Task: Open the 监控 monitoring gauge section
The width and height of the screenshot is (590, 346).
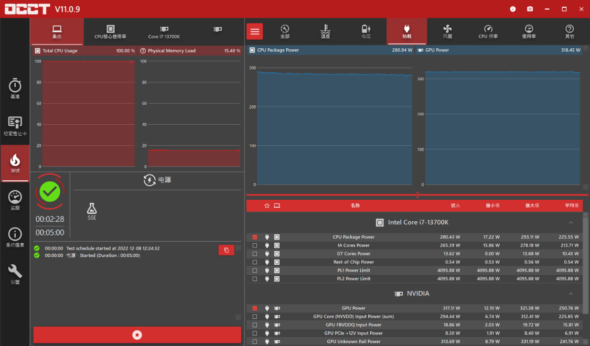Action: tap(15, 200)
